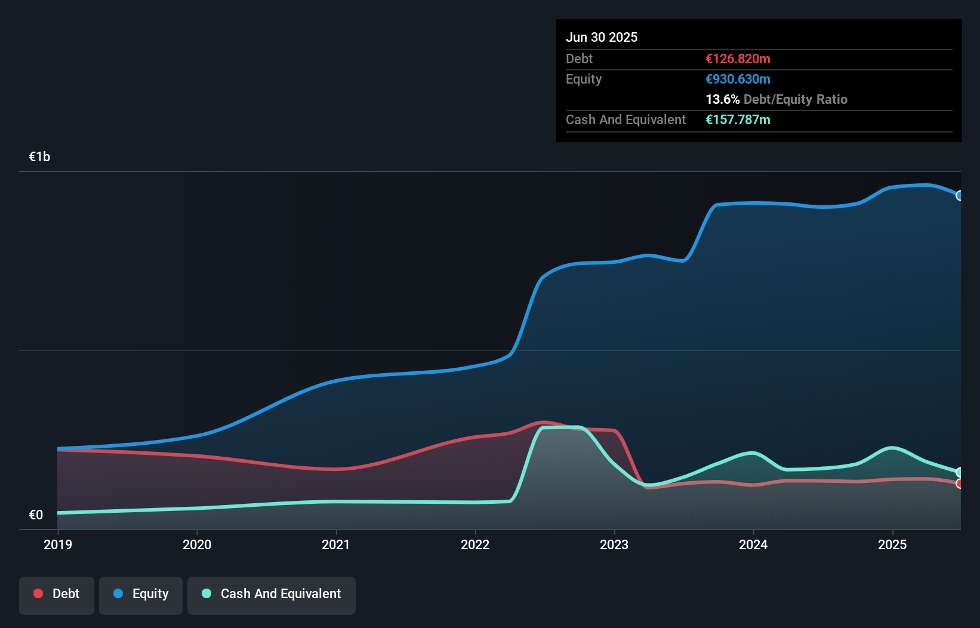
Task: Click the €1b gridline label
Action: click(39, 156)
